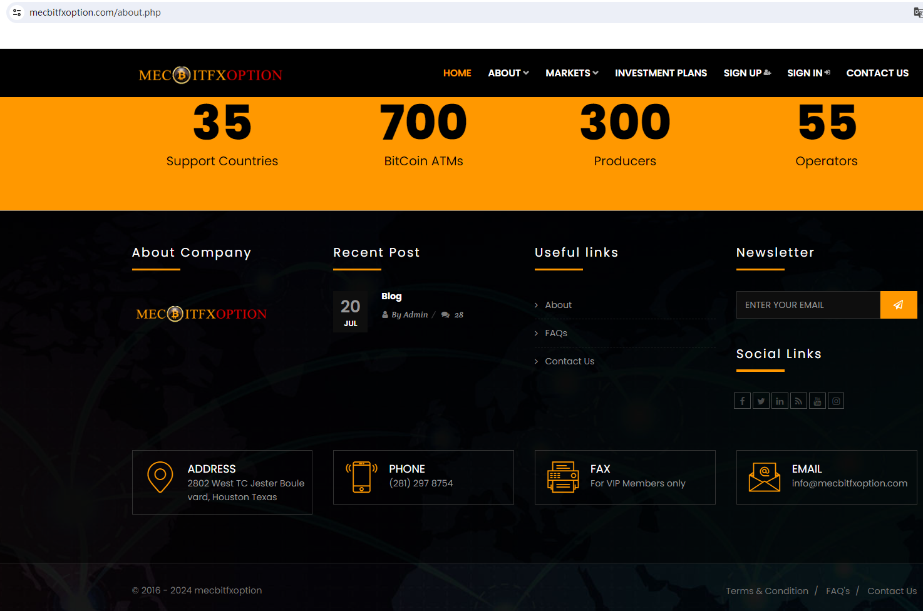Open Contact Us under Useful links
The height and width of the screenshot is (611, 923).
coord(570,361)
